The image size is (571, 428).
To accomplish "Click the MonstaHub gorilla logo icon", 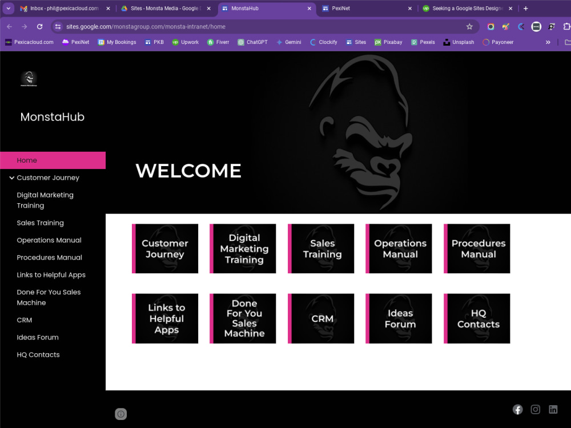I will pos(29,79).
